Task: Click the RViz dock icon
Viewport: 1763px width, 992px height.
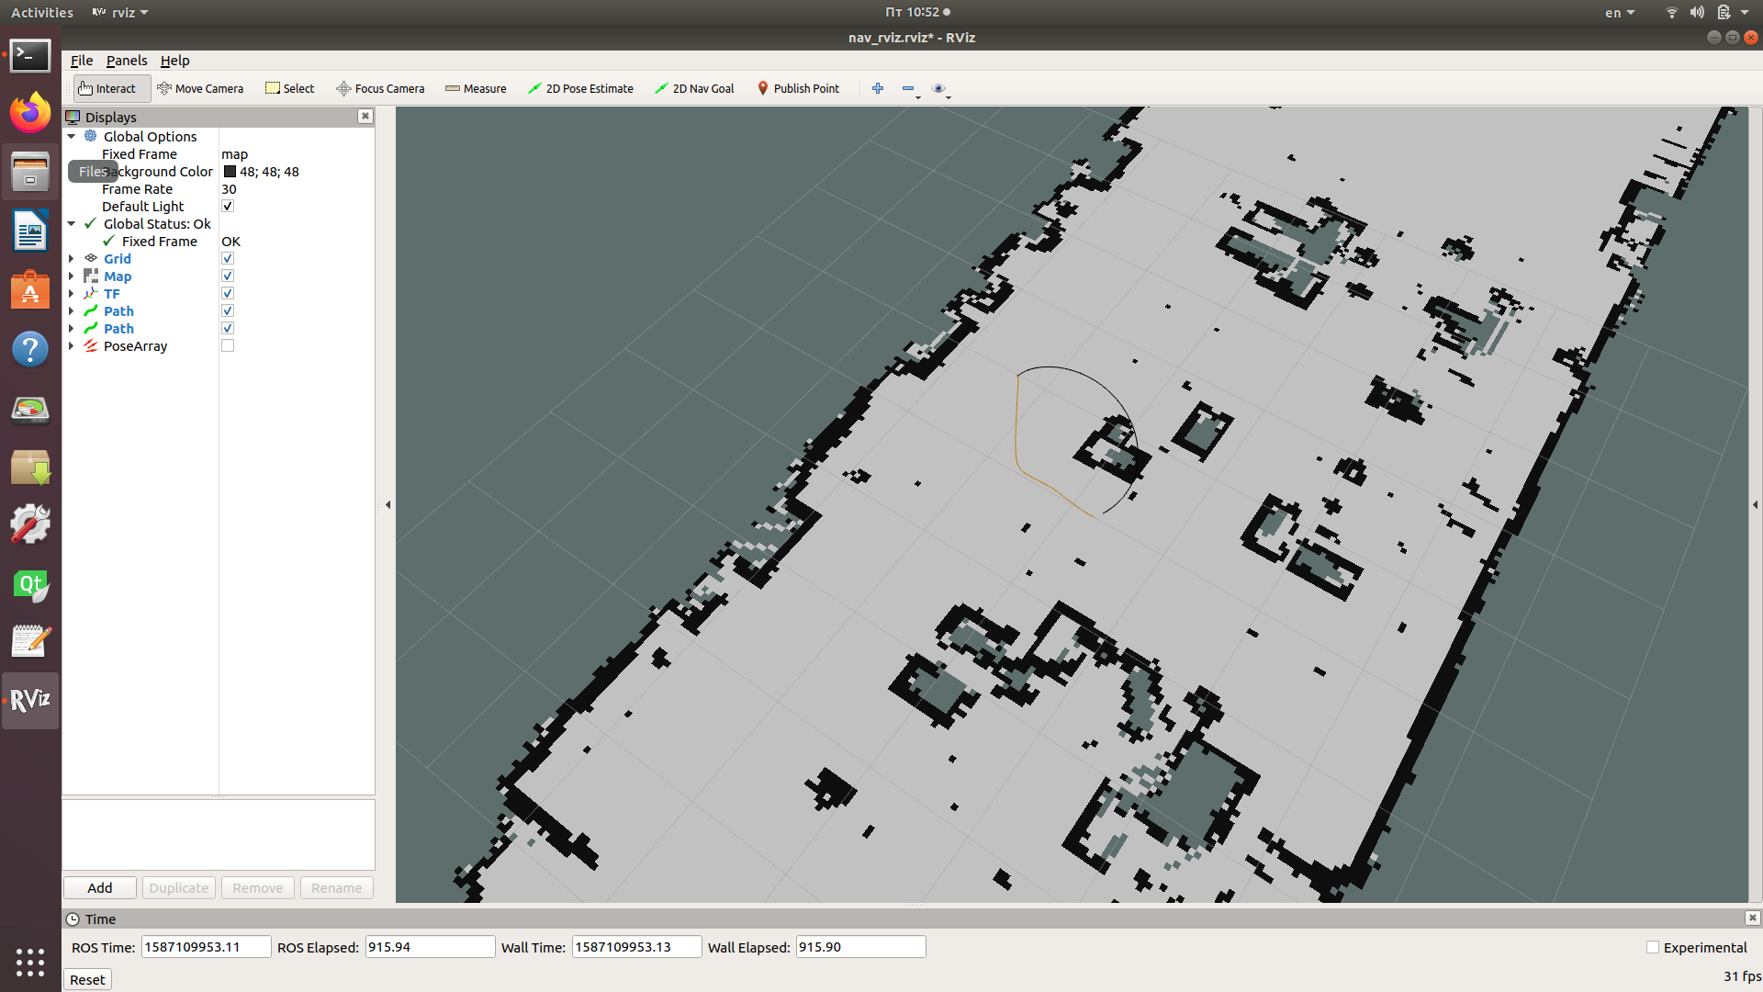Action: click(30, 700)
